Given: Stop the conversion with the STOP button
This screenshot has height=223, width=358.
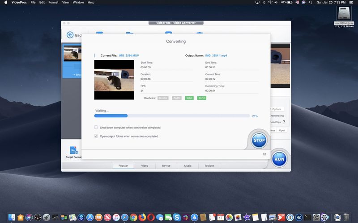Looking at the screenshot, I should click(259, 140).
